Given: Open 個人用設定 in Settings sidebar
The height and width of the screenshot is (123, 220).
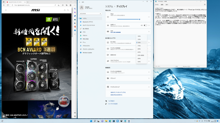Looking at the screenshot, I should (x=90, y=29).
